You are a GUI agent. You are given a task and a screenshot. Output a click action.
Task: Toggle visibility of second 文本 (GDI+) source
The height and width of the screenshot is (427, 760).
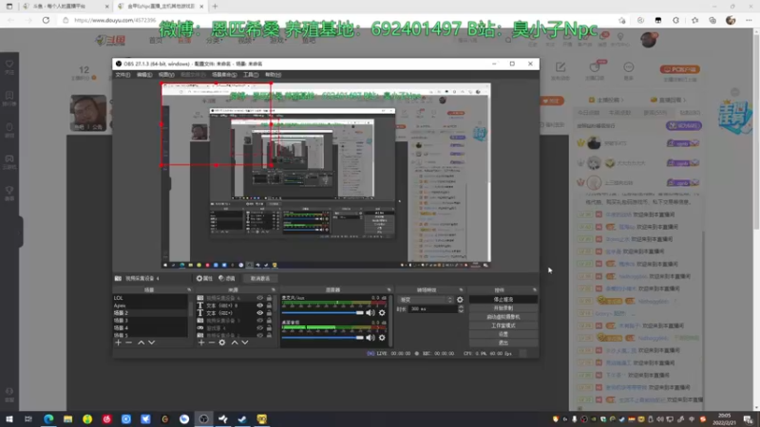coord(259,313)
